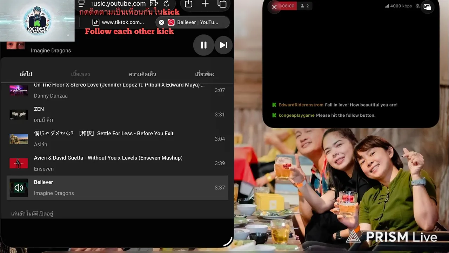Click the On The Floor track thumbnail
449x253 pixels.
pyautogui.click(x=19, y=90)
